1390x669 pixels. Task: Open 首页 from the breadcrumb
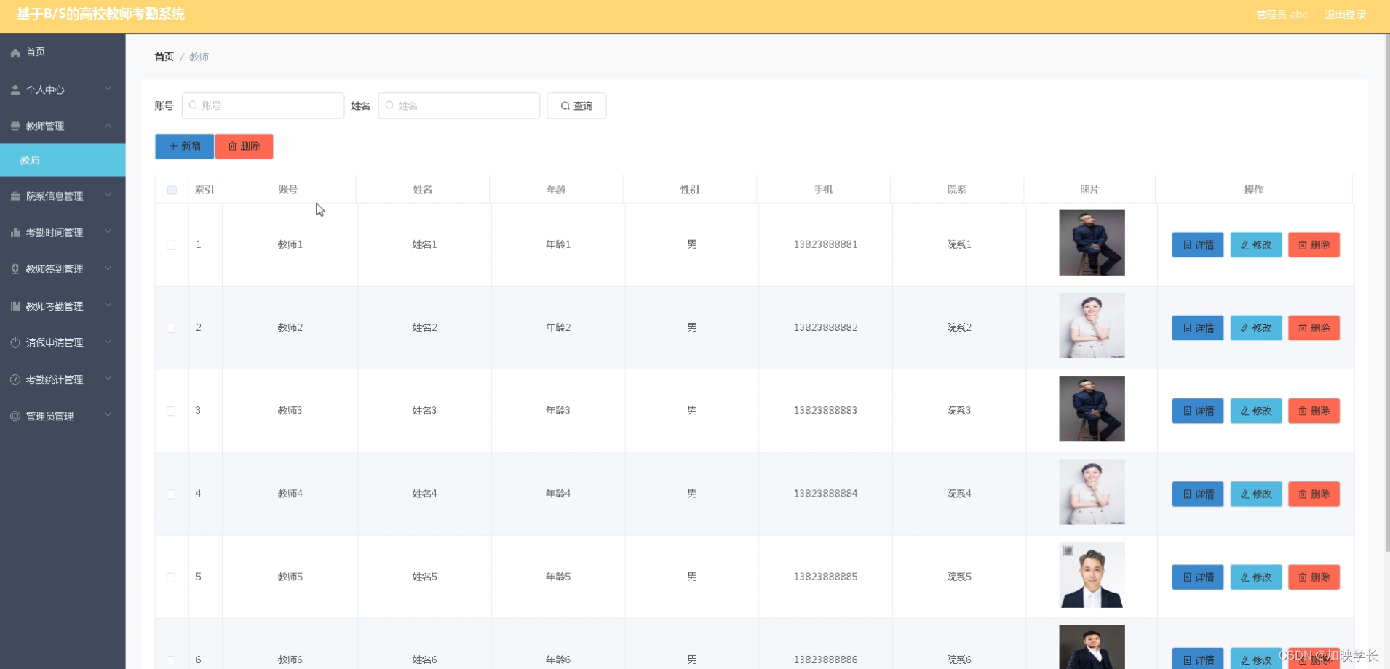pos(164,56)
